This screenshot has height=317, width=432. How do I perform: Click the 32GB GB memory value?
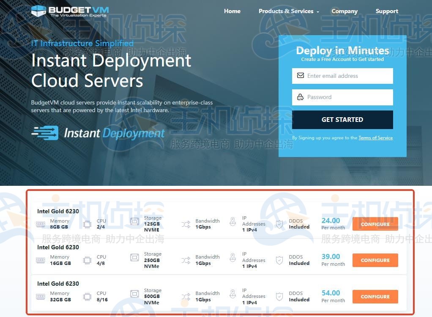[x=60, y=300]
